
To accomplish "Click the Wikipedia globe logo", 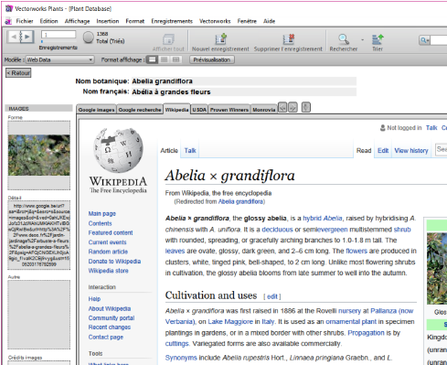I will coord(118,150).
